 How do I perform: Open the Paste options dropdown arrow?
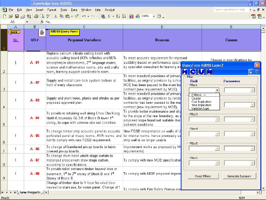(x=72, y=16)
